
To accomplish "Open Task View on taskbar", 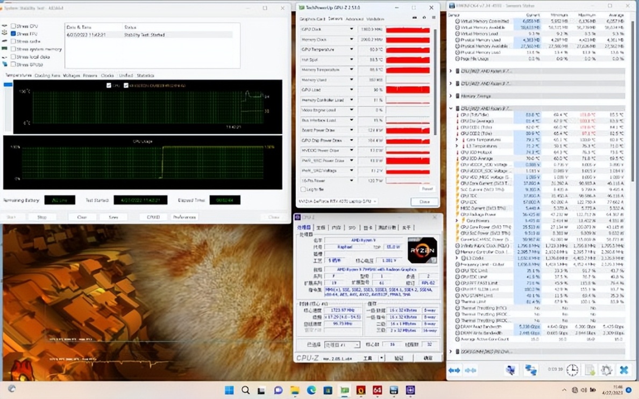I will [x=261, y=390].
